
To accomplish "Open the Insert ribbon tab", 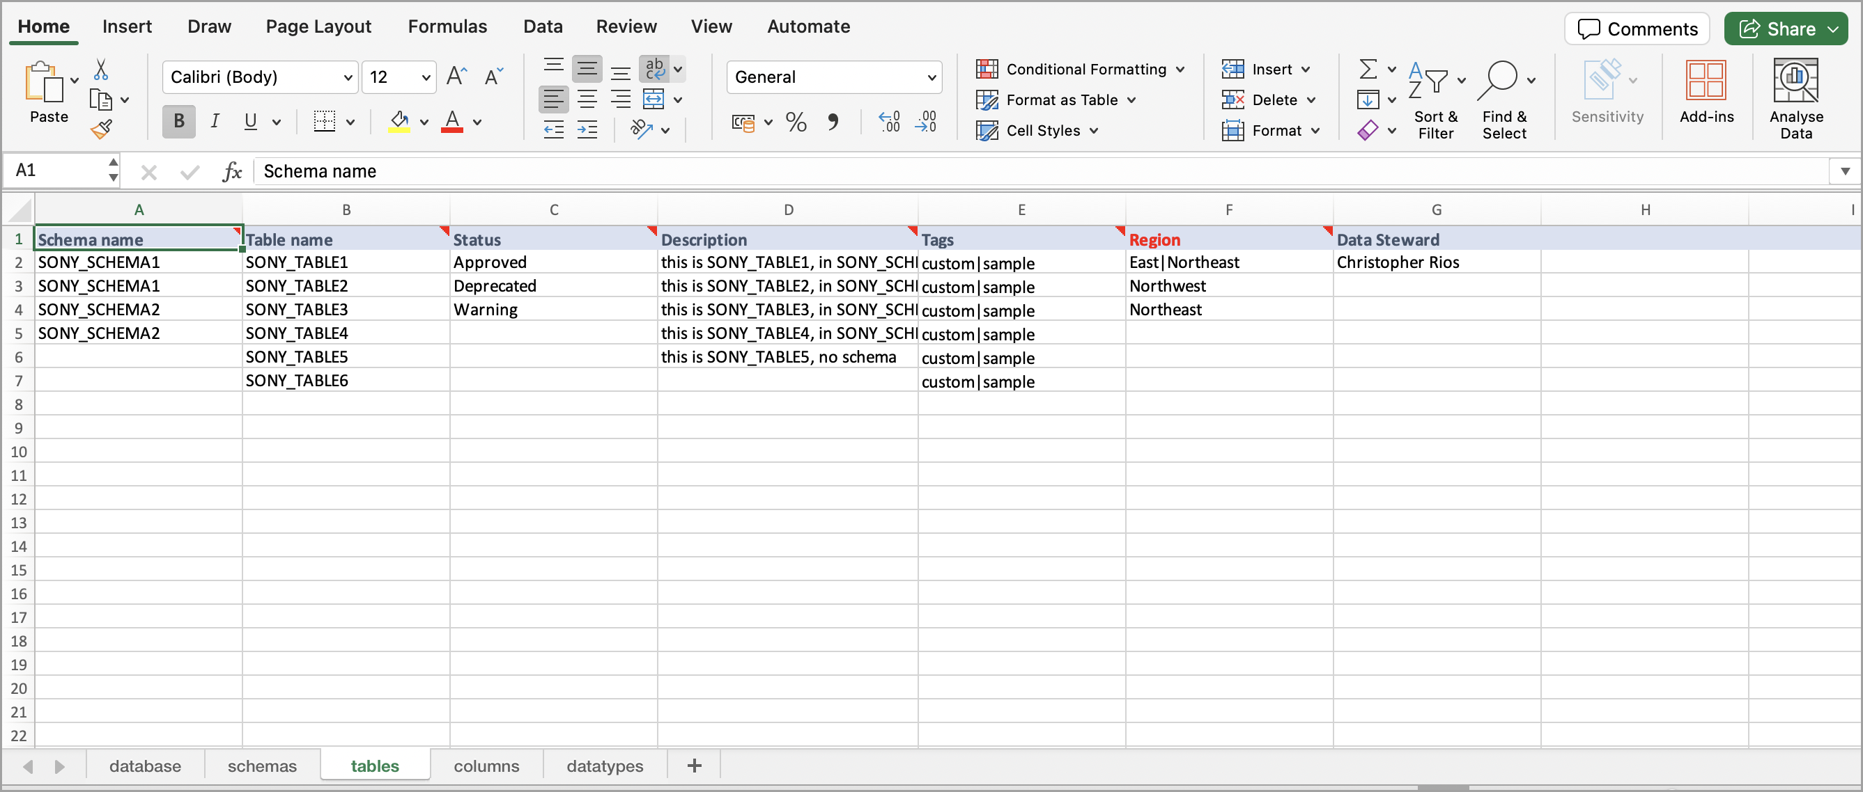I will (x=127, y=26).
